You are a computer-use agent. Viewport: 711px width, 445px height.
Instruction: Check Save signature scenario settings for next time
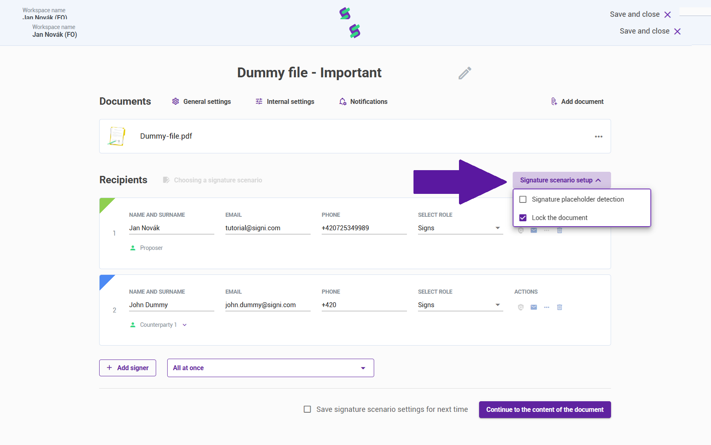(307, 409)
